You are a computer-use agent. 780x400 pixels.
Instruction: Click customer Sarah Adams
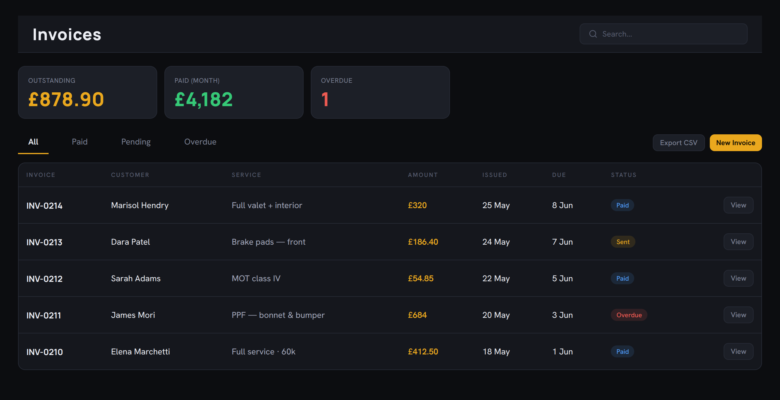click(136, 279)
